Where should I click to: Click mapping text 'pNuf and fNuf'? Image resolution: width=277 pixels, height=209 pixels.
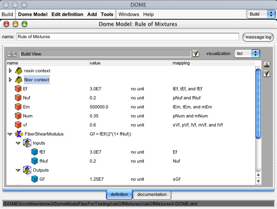(x=186, y=98)
